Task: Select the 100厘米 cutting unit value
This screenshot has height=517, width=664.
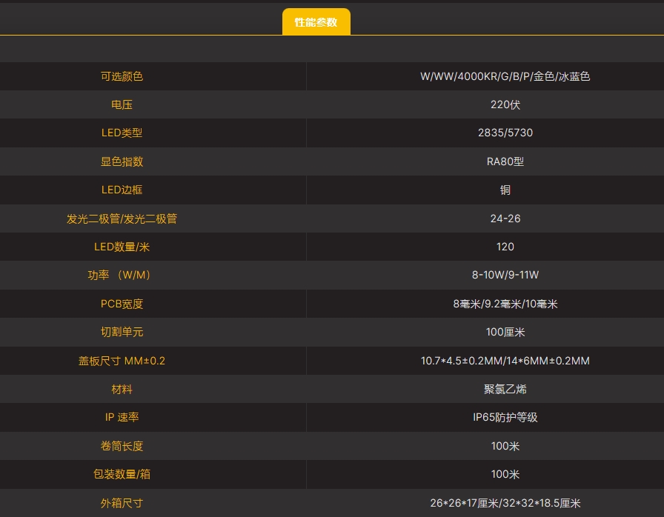Action: click(505, 332)
